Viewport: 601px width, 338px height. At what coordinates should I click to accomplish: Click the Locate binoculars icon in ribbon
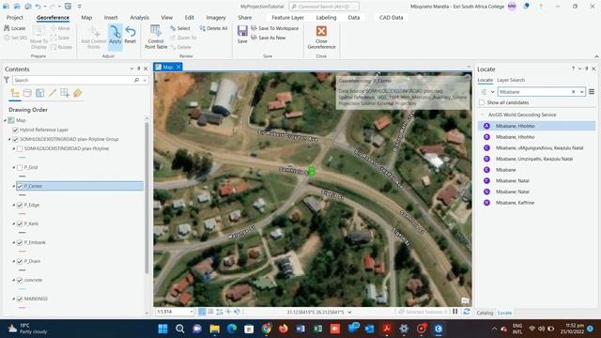[x=7, y=28]
